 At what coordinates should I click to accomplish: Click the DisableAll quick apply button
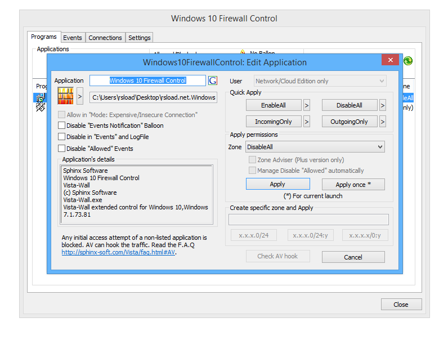click(x=350, y=105)
